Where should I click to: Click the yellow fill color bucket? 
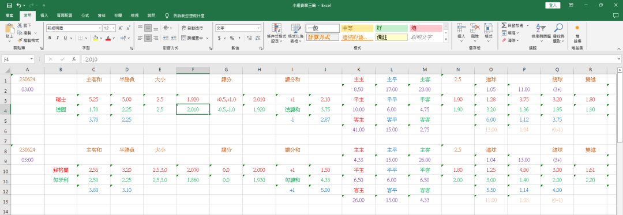coord(95,38)
